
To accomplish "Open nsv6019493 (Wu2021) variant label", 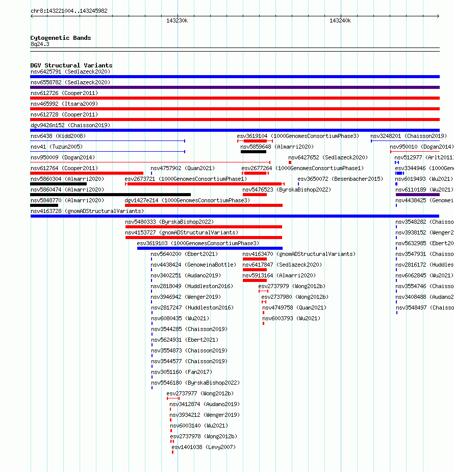I will 424,179.
